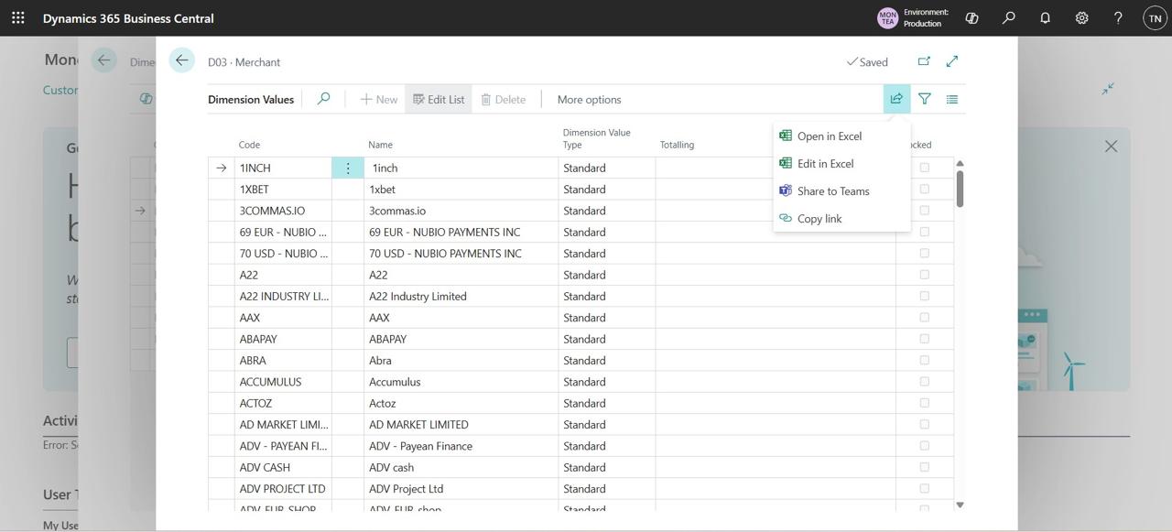1172x532 pixels.
Task: Open the settings gear menu
Action: 1081,17
